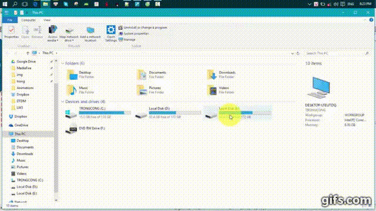Open Google Drive in navigation pane

click(26, 62)
